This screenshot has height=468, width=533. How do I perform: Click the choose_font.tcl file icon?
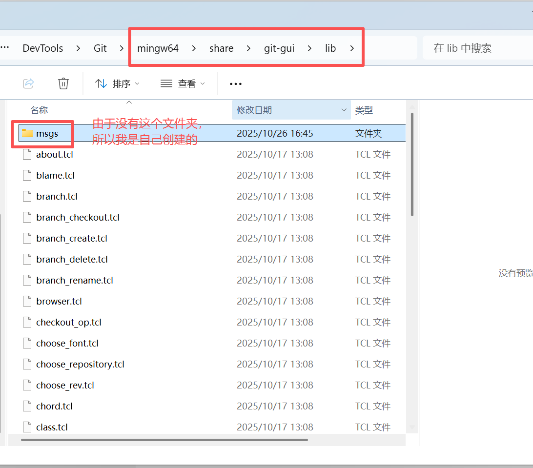27,343
